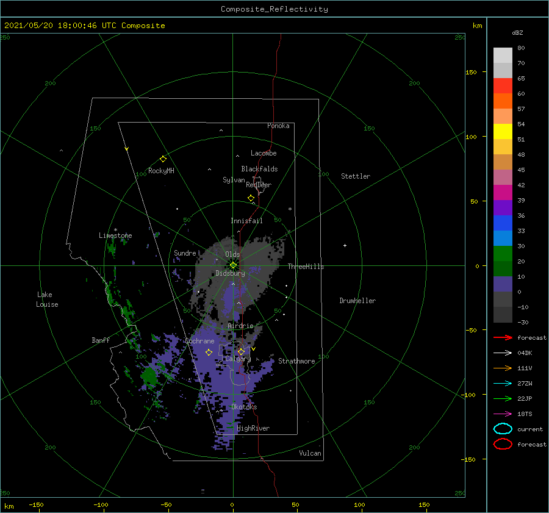
Task: Click the HighRiver label
Action: click(x=253, y=428)
